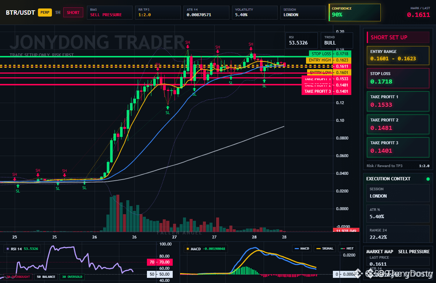Click the 0.0800 price axis label
This screenshot has height=283, width=436.
(x=342, y=138)
